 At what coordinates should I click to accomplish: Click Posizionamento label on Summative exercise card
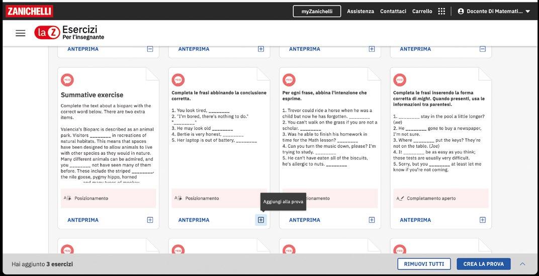tap(91, 198)
